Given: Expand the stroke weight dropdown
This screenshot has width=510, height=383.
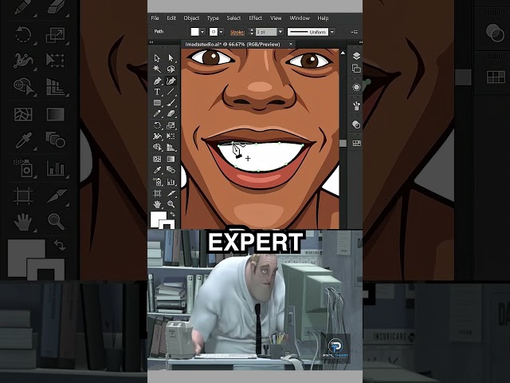Looking at the screenshot, I should [280, 32].
